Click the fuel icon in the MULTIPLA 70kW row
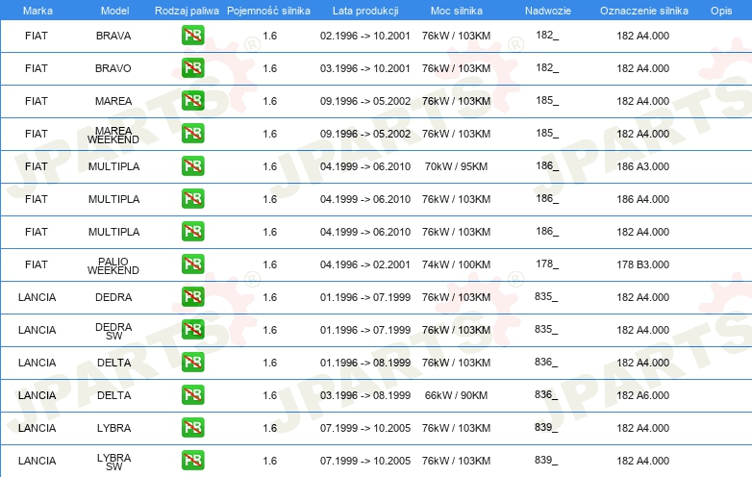752x477 pixels. (x=192, y=165)
